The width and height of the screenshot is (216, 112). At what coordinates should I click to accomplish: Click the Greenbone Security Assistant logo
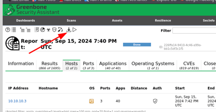[x=32, y=10]
